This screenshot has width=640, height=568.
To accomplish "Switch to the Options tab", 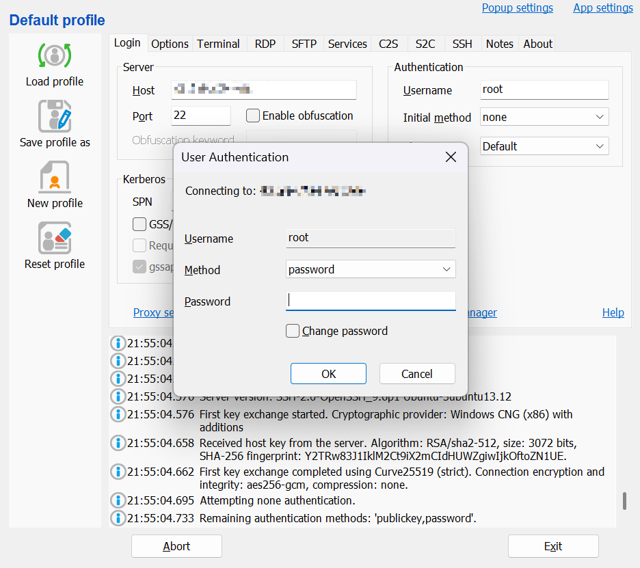I will point(170,44).
